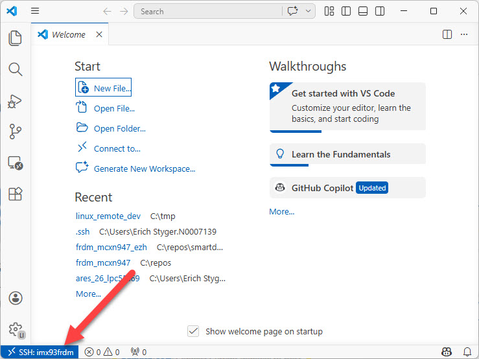The image size is (479, 359).
Task: Click Open Folder link
Action: coord(111,128)
